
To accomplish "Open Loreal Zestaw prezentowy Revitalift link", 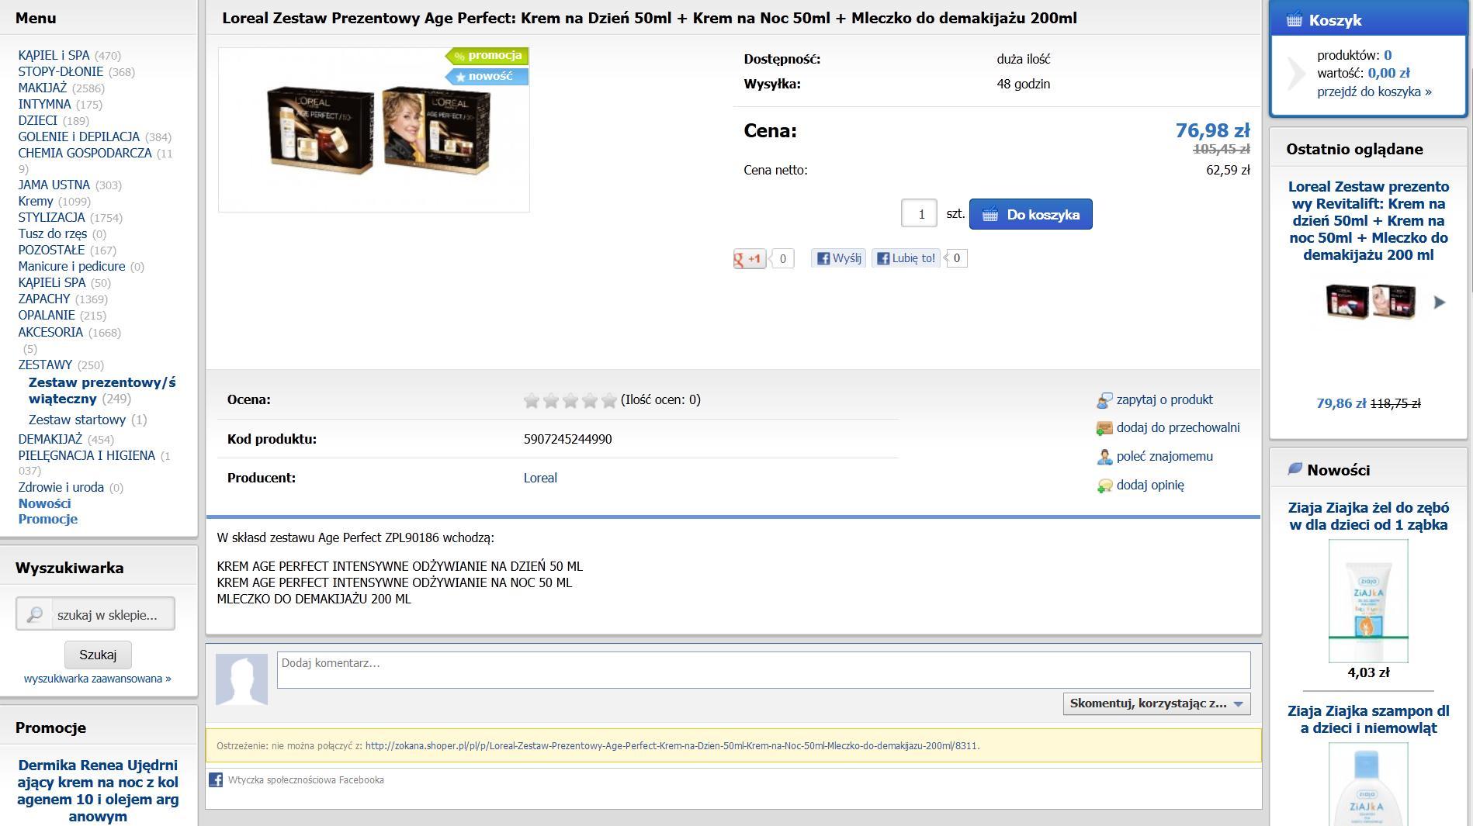I will coord(1368,221).
